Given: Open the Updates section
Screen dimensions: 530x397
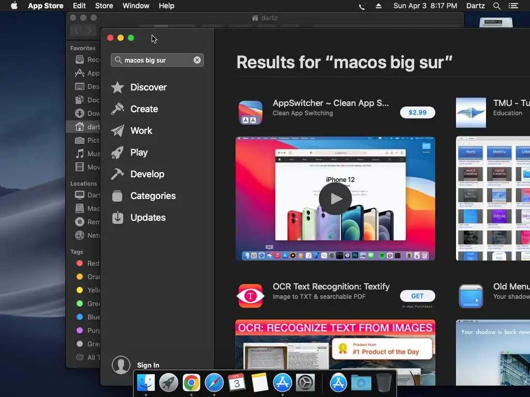Looking at the screenshot, I should click(138, 218).
